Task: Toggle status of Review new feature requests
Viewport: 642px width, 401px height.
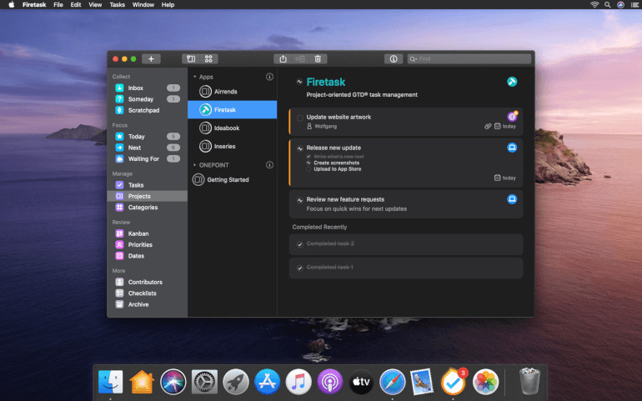Action: 299,200
